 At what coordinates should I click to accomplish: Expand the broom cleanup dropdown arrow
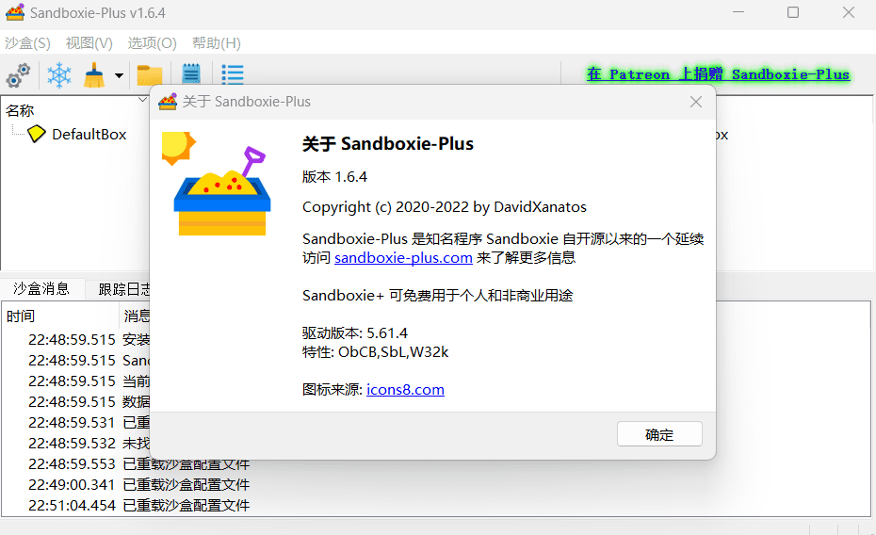119,75
